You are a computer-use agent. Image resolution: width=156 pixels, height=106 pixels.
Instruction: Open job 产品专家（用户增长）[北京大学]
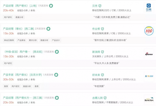pos(22,75)
